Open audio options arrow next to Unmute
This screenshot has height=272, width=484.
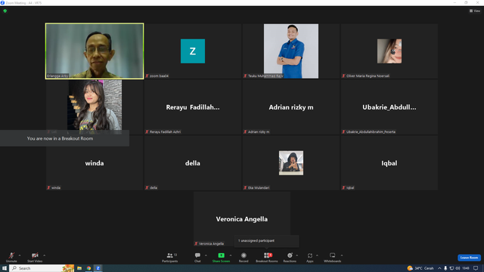20,255
